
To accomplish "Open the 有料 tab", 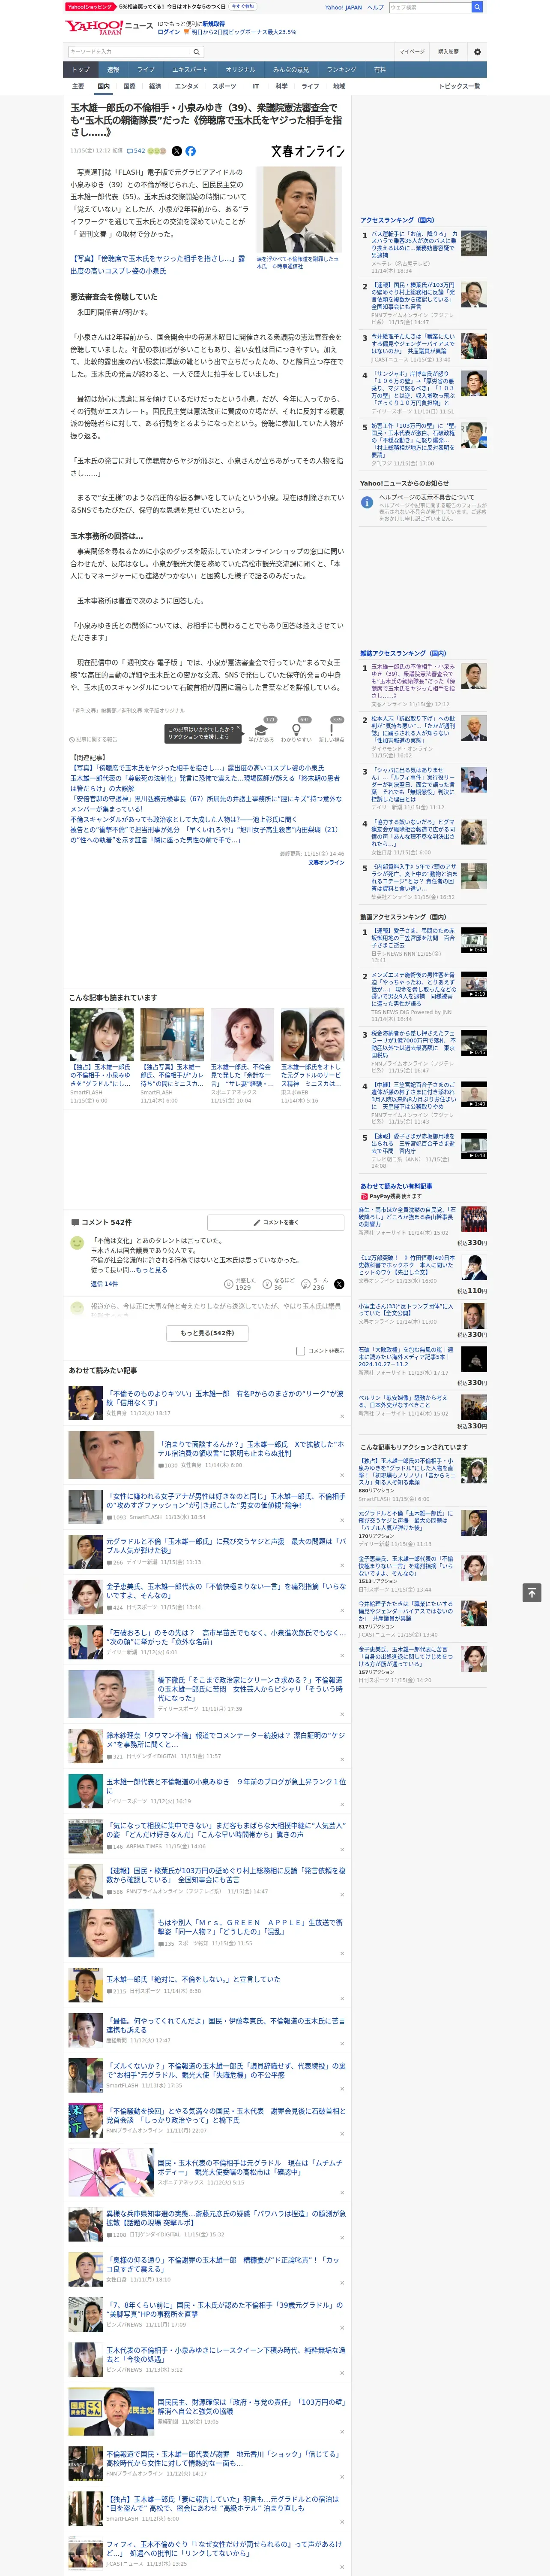I will click(380, 70).
